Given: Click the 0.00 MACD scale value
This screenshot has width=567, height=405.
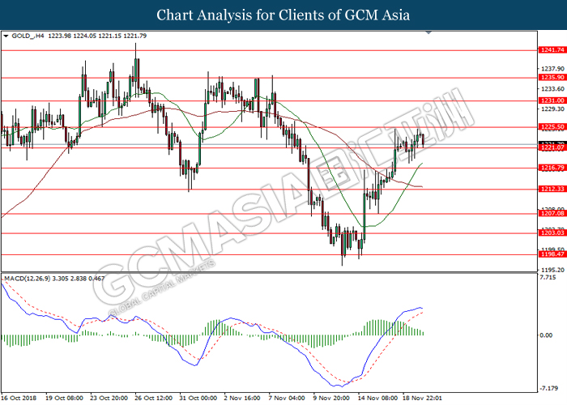Looking at the screenshot, I should 546,335.
